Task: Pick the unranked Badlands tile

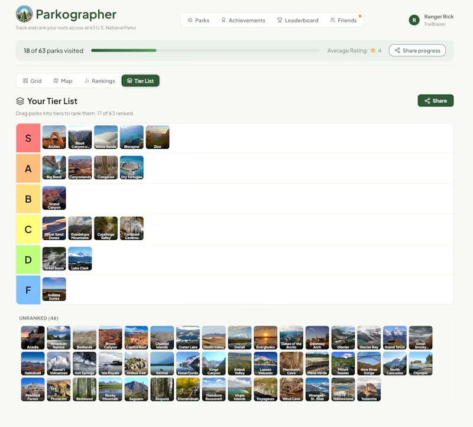Action: pyautogui.click(x=85, y=338)
